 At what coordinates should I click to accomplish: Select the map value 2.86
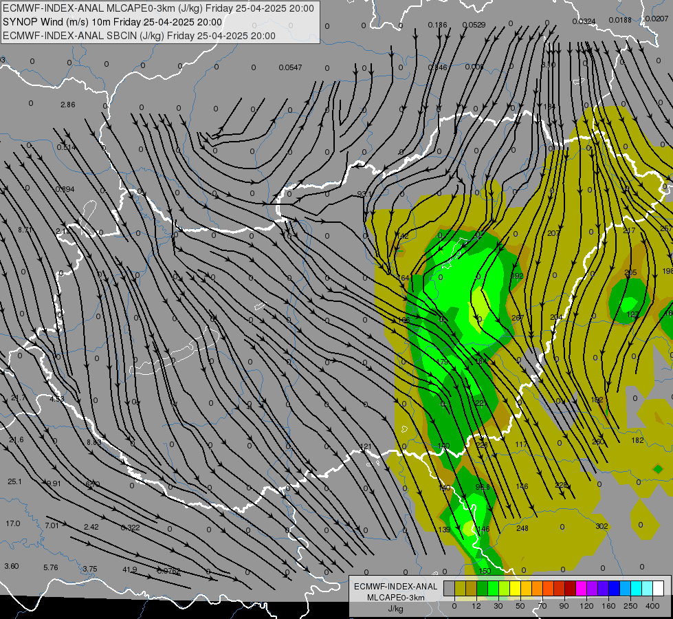pos(68,105)
